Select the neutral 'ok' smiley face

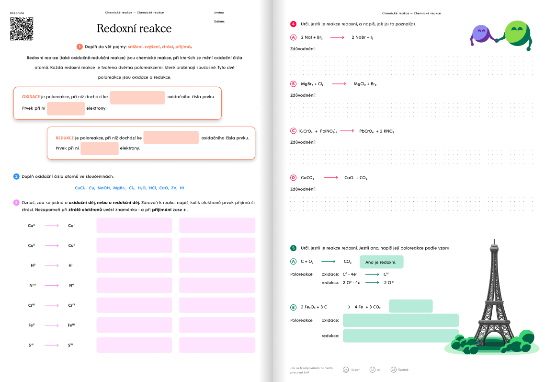point(372,370)
